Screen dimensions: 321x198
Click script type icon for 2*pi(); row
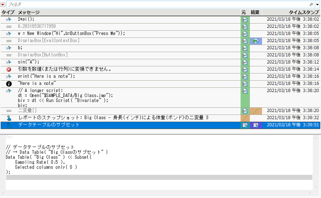[9, 20]
